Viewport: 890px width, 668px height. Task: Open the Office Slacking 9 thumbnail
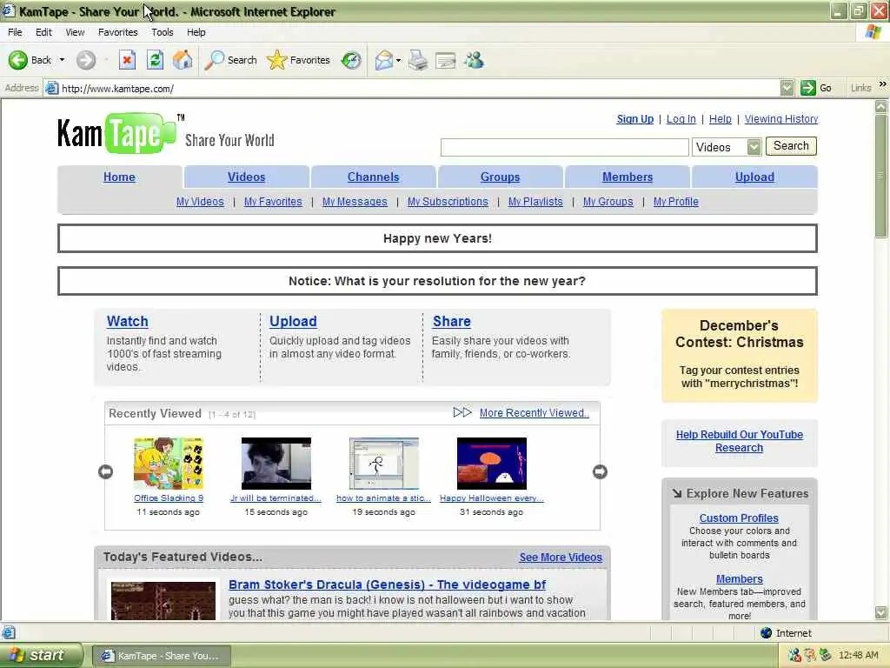169,463
